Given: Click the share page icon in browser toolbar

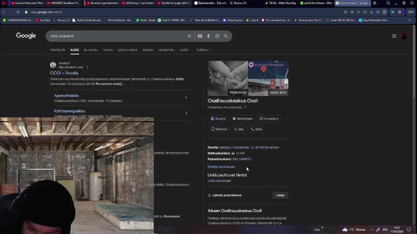Looking at the screenshot, I should [x=345, y=12].
